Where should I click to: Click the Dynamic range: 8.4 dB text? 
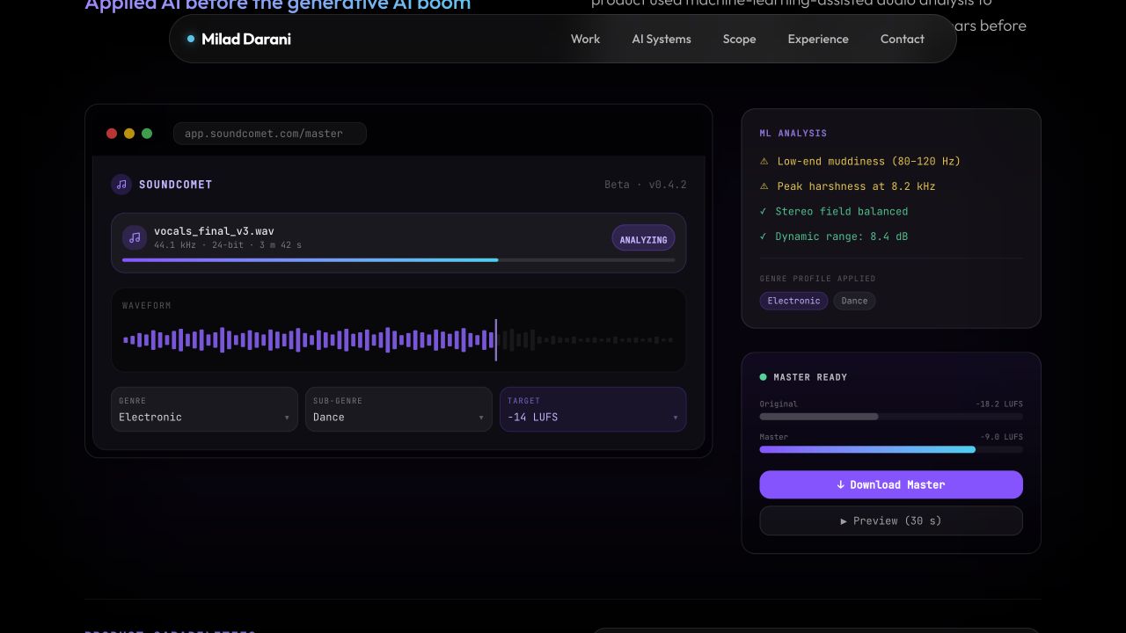click(842, 236)
